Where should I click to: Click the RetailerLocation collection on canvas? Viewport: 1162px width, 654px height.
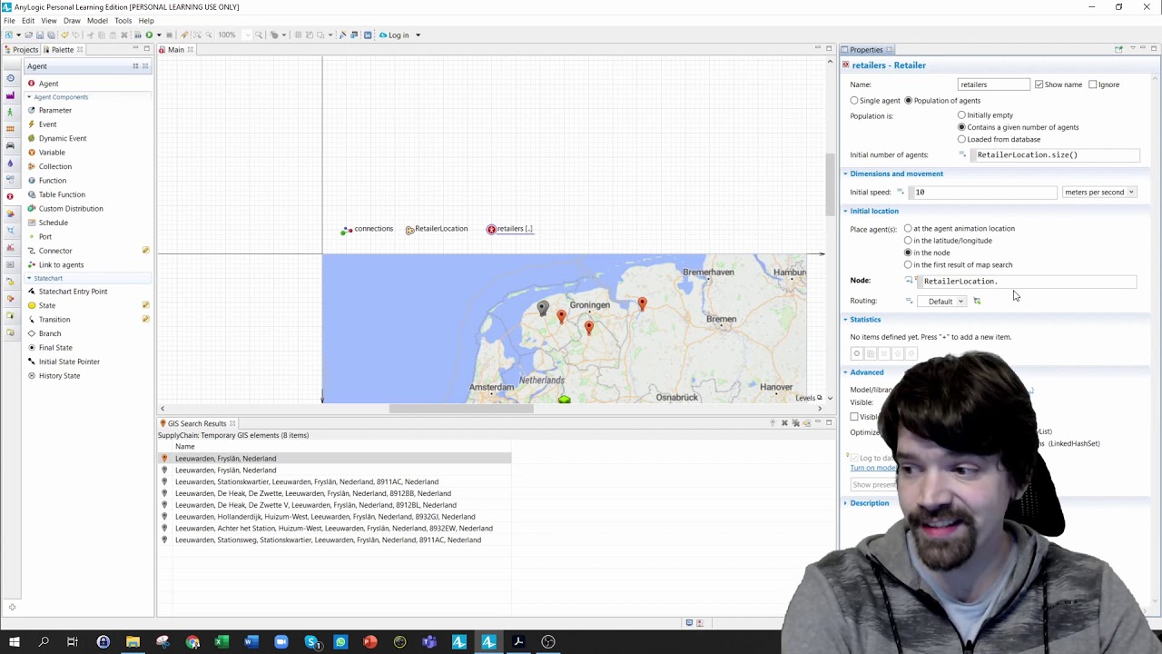point(436,229)
